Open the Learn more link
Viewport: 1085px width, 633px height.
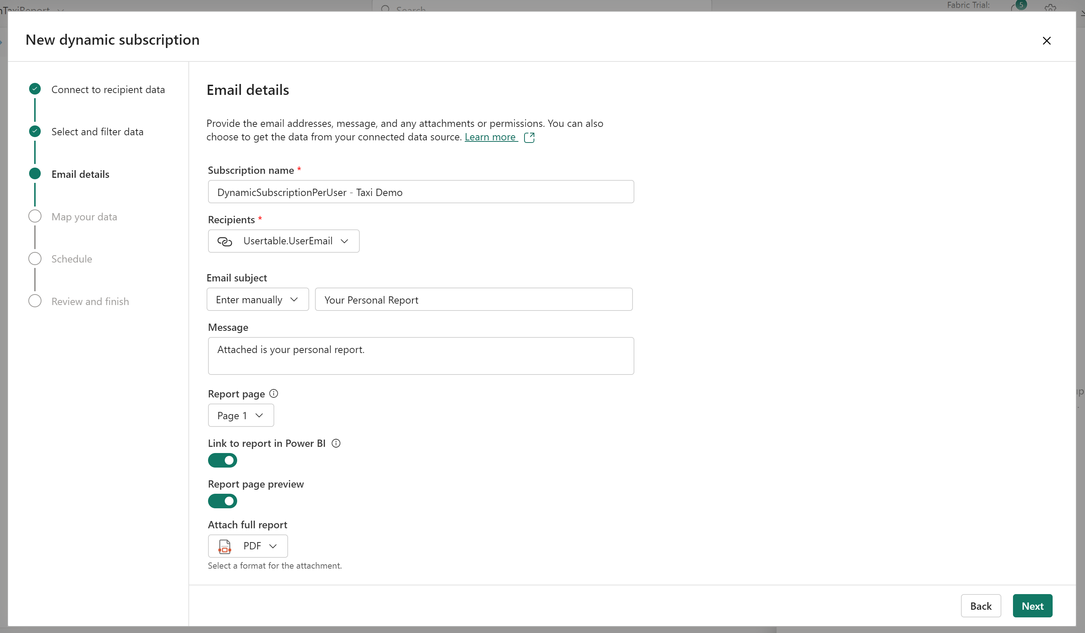490,137
